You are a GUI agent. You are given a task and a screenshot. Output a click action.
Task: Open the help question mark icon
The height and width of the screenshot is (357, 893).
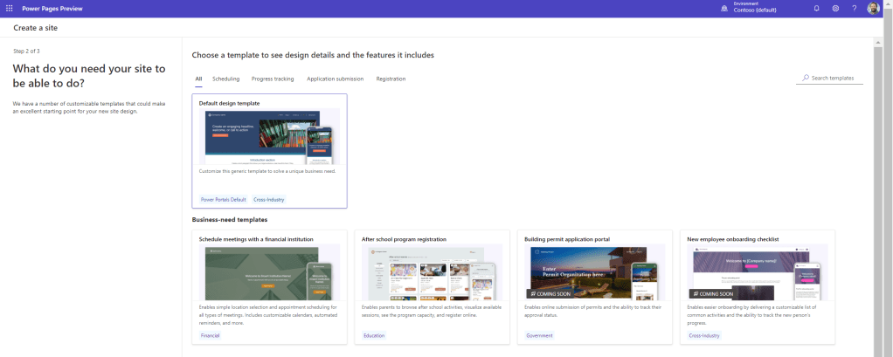coord(854,8)
